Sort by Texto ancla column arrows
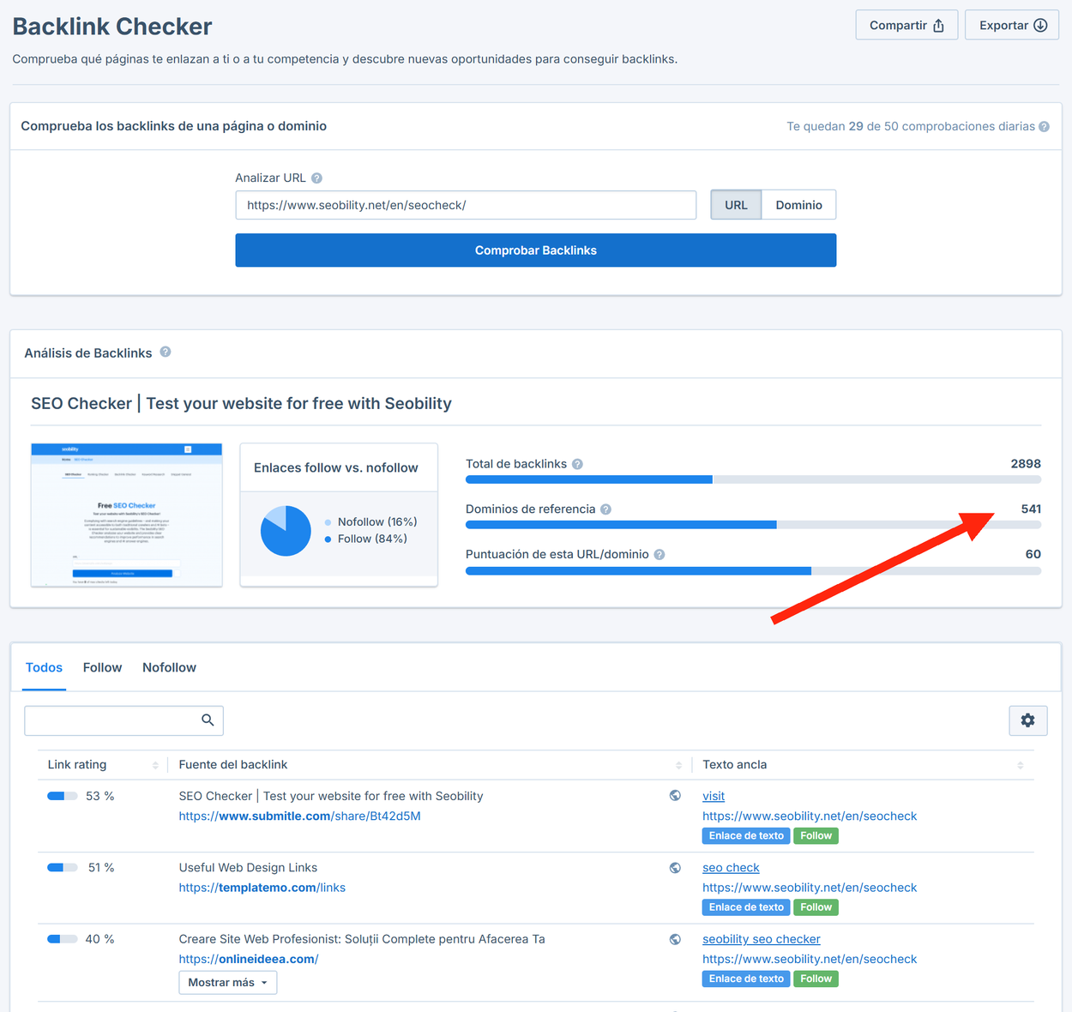 tap(1021, 765)
